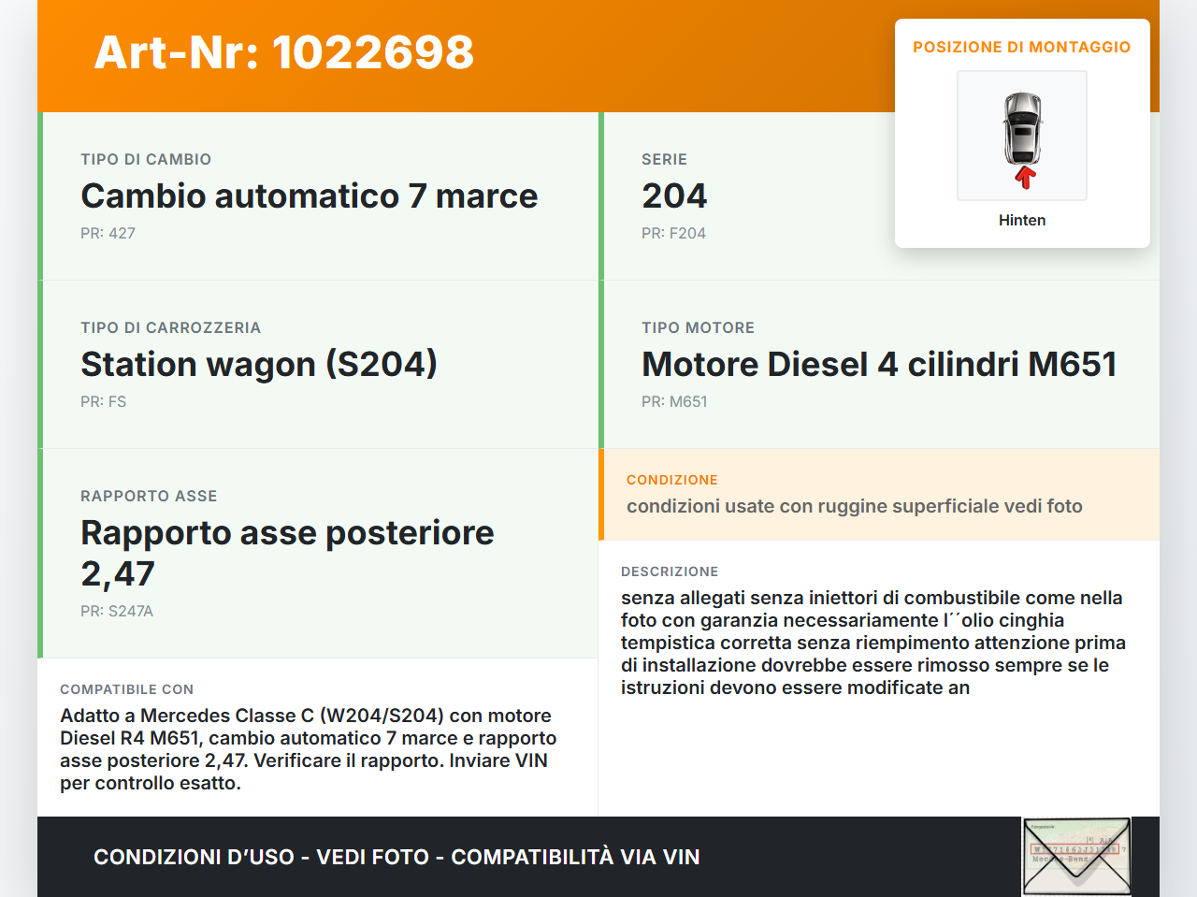Toggle the orange CONDIZIONE sidebar marker
The height and width of the screenshot is (897, 1197).
click(x=602, y=495)
